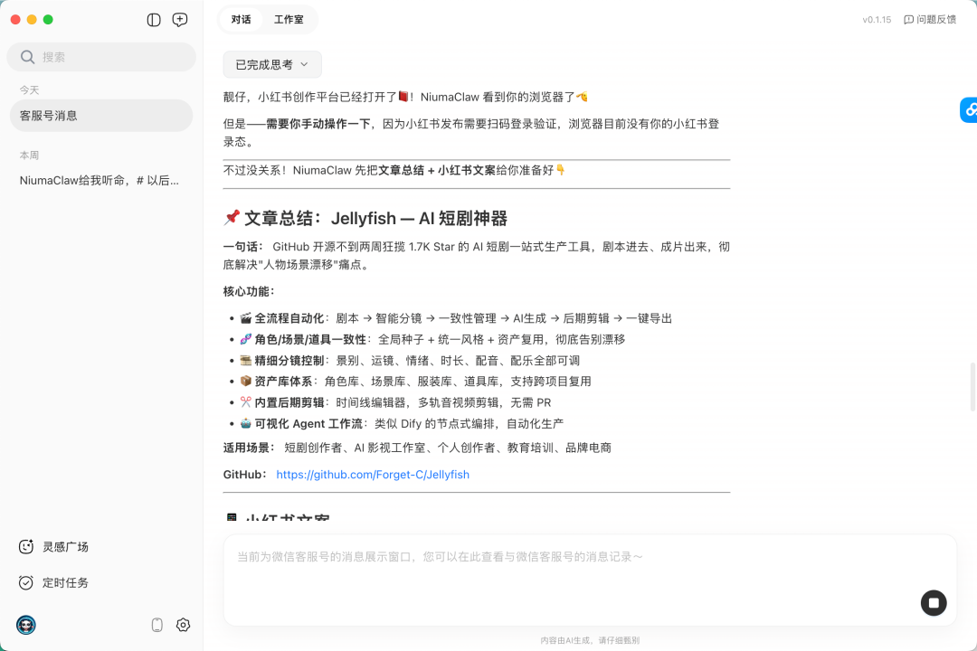Select the 客服号消息 conversation
Image resolution: width=977 pixels, height=651 pixels.
point(101,116)
